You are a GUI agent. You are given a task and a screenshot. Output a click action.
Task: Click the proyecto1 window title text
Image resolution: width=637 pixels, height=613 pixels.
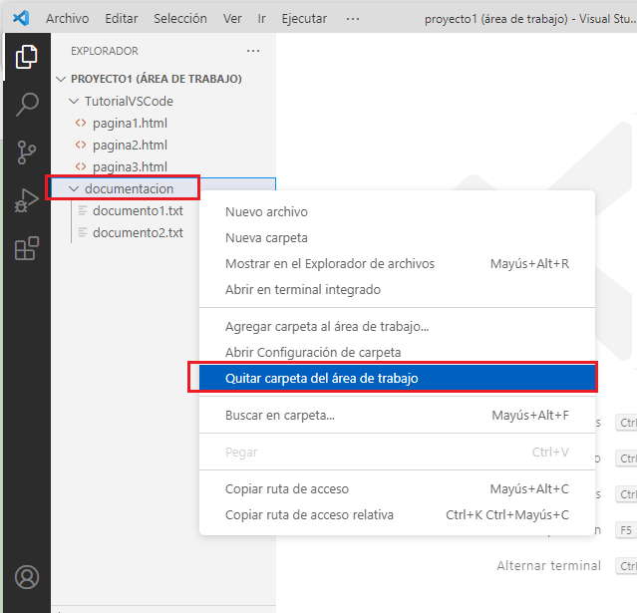point(529,19)
